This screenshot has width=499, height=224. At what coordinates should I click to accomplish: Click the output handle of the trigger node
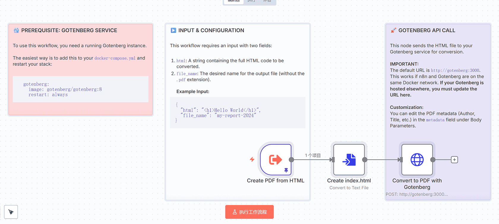pyautogui.click(x=291, y=160)
